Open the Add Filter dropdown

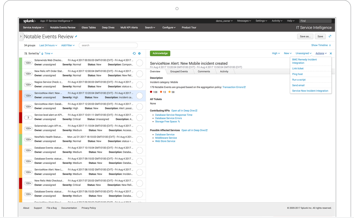pos(68,46)
